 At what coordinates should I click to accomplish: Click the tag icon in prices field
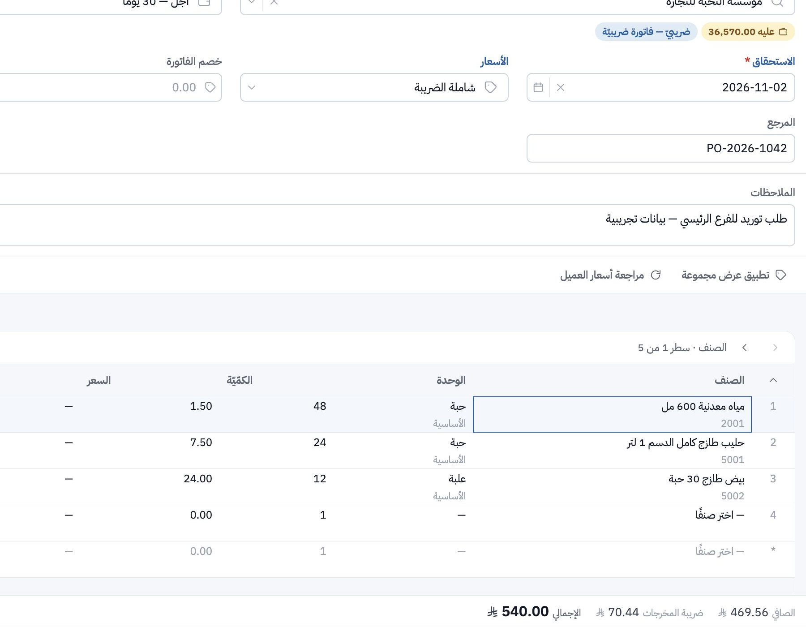click(x=491, y=87)
